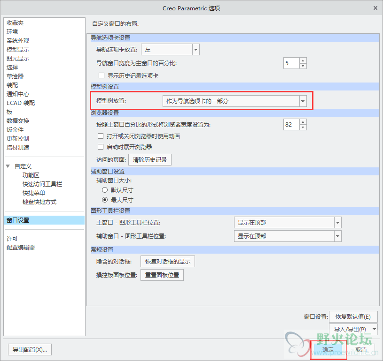This screenshot has height=361, width=383.
Task: Select 增材制造 category
Action: [18, 148]
